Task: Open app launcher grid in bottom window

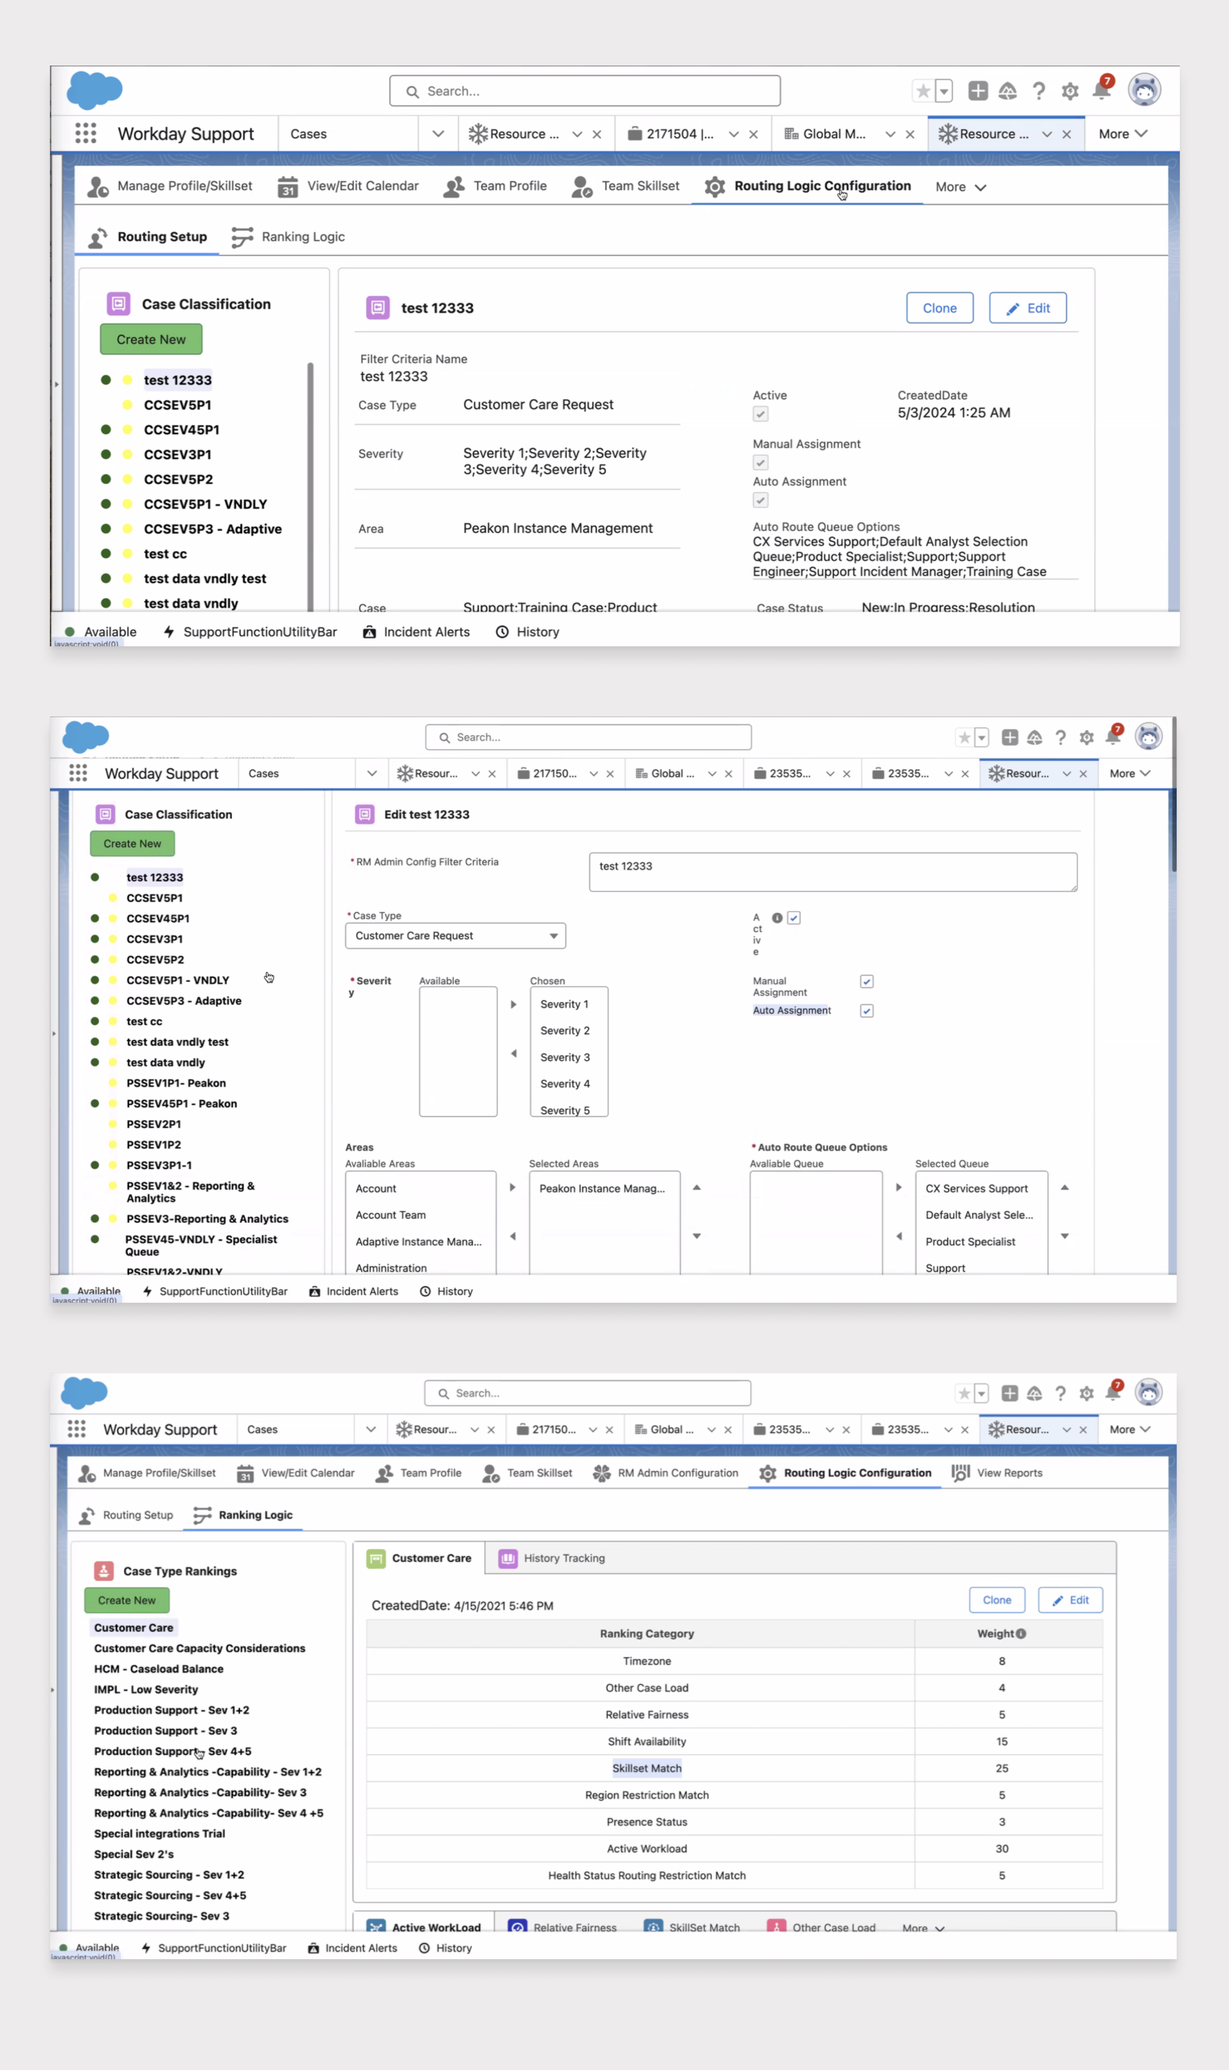Action: coord(77,1429)
